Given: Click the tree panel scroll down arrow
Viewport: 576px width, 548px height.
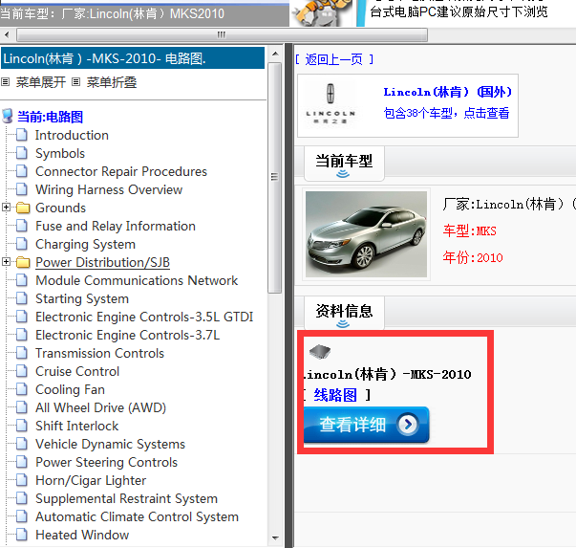Looking at the screenshot, I should [x=275, y=538].
